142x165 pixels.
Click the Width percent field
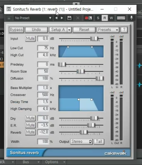43,142
